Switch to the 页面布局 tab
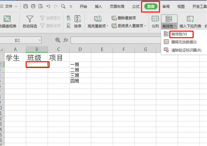The width and height of the screenshot is (207, 146). tap(117, 6)
